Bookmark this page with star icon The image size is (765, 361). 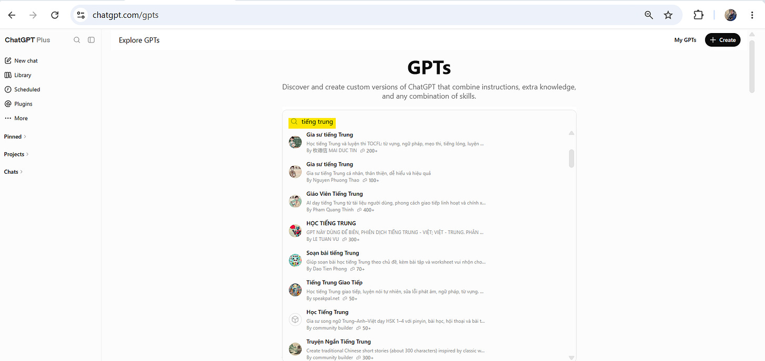668,15
